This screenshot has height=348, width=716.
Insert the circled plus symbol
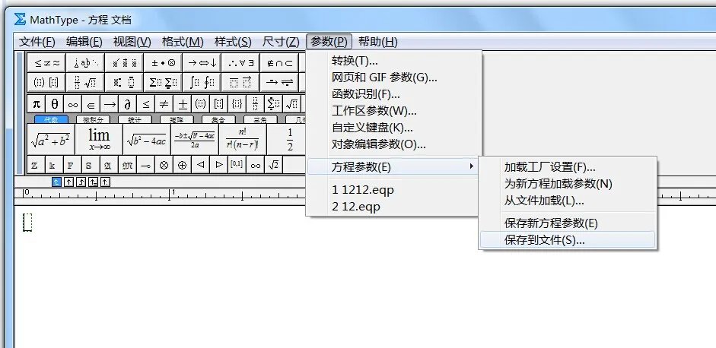coord(182,165)
